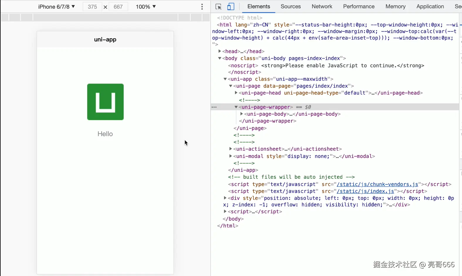Image resolution: width=462 pixels, height=276 pixels.
Task: Select the closing body tag
Action: click(233, 219)
